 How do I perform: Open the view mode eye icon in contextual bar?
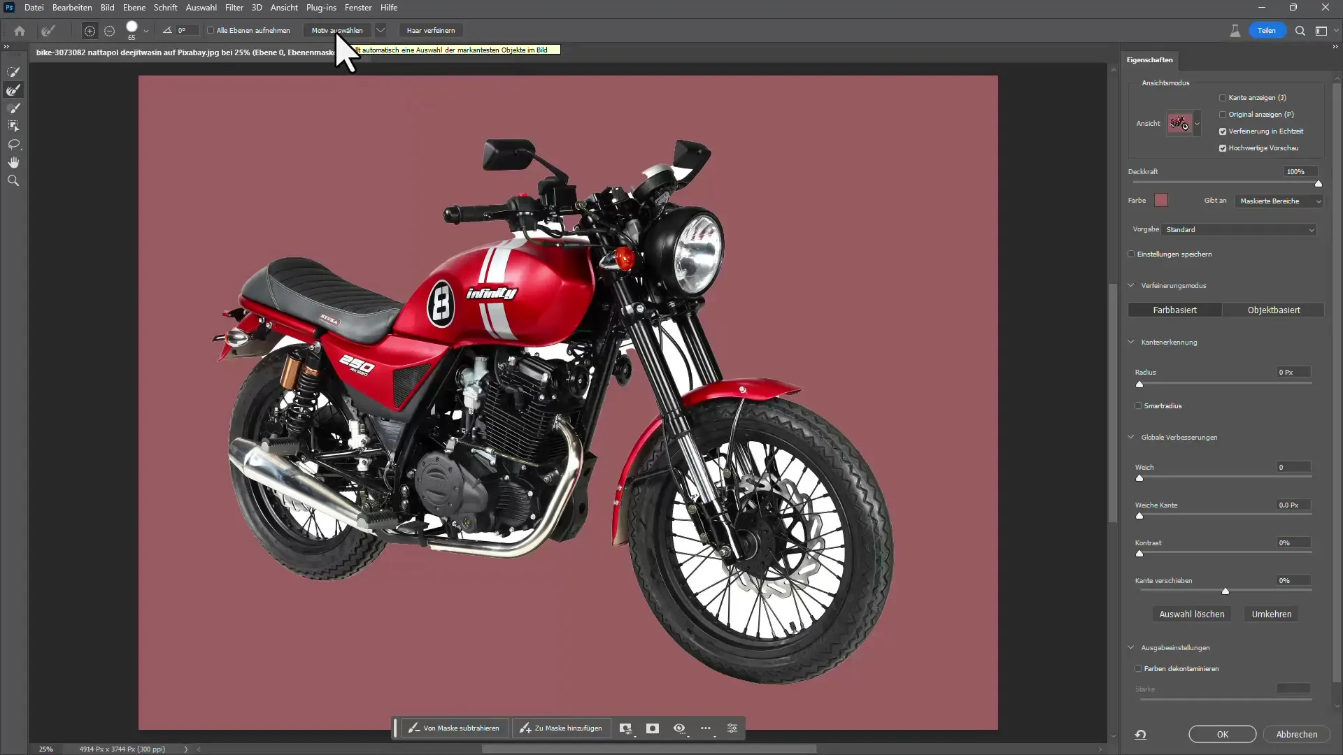[679, 728]
